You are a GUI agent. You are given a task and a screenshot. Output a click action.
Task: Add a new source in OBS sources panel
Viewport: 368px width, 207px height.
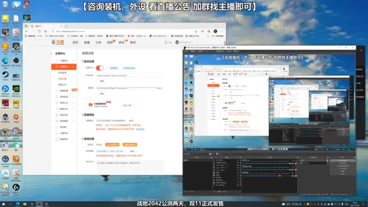pos(214,191)
